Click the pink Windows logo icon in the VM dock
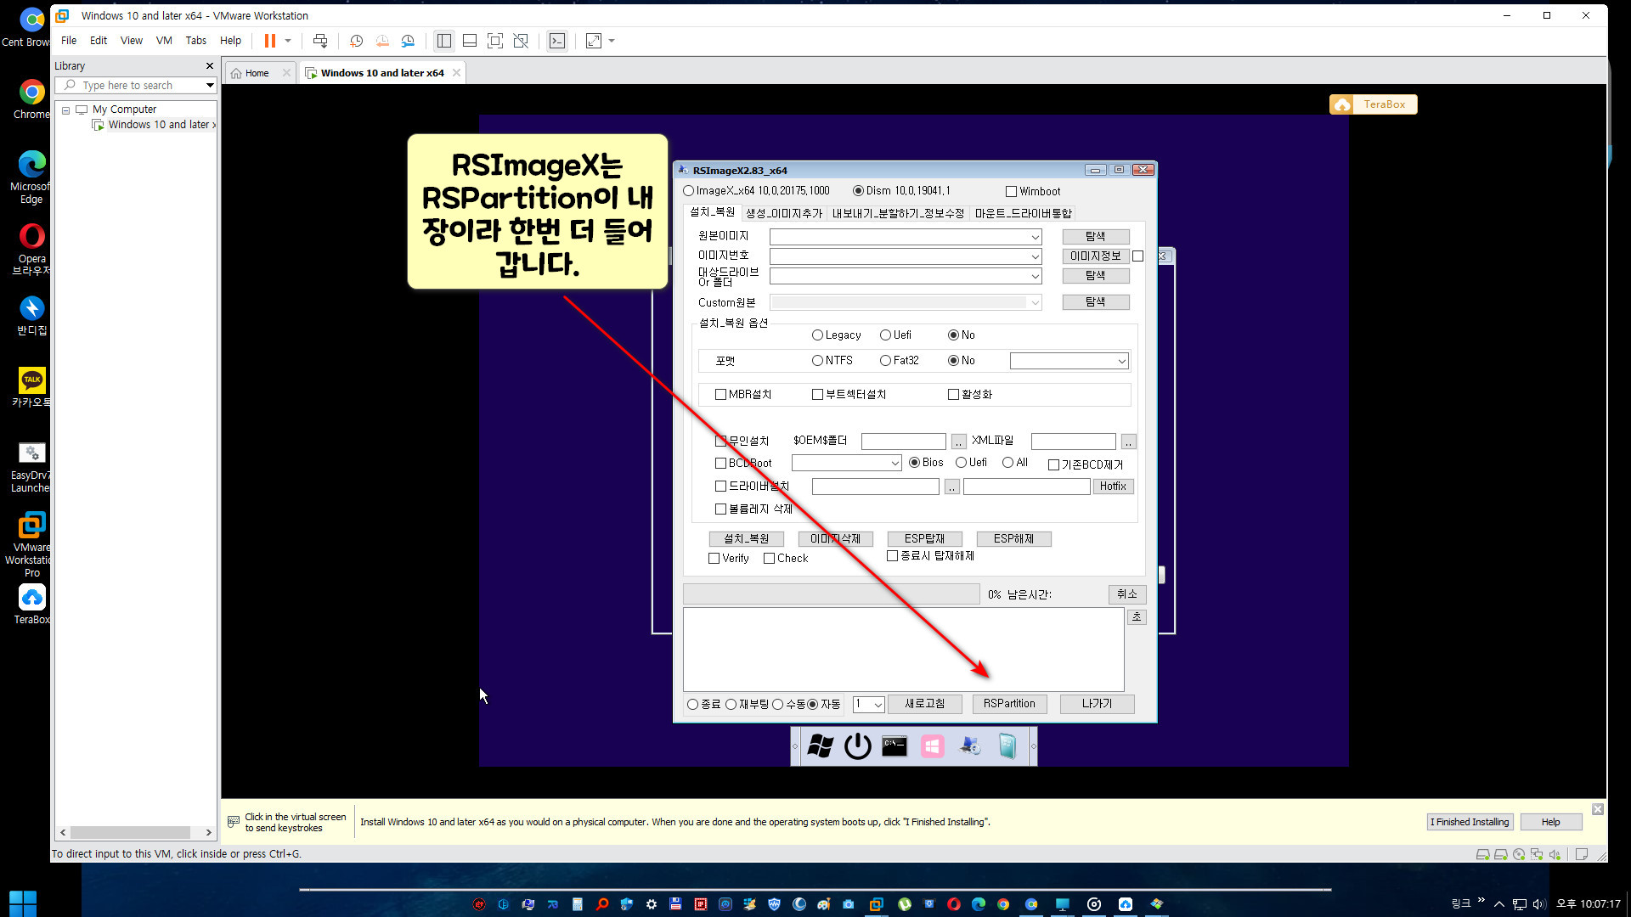 [x=932, y=746]
